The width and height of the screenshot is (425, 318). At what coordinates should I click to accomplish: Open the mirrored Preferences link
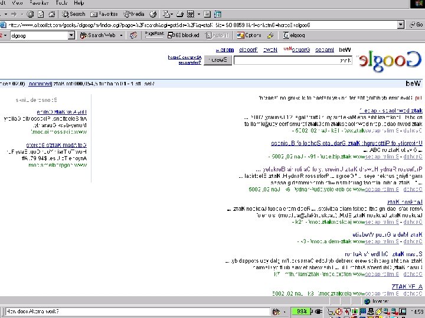point(189,62)
